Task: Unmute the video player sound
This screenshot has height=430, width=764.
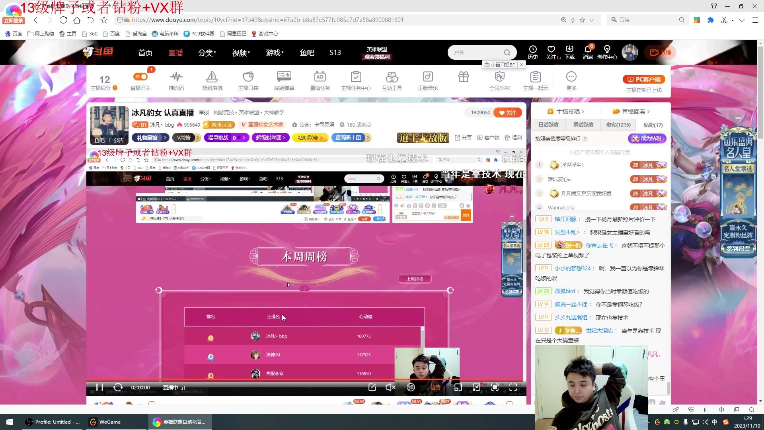Action: coord(390,387)
